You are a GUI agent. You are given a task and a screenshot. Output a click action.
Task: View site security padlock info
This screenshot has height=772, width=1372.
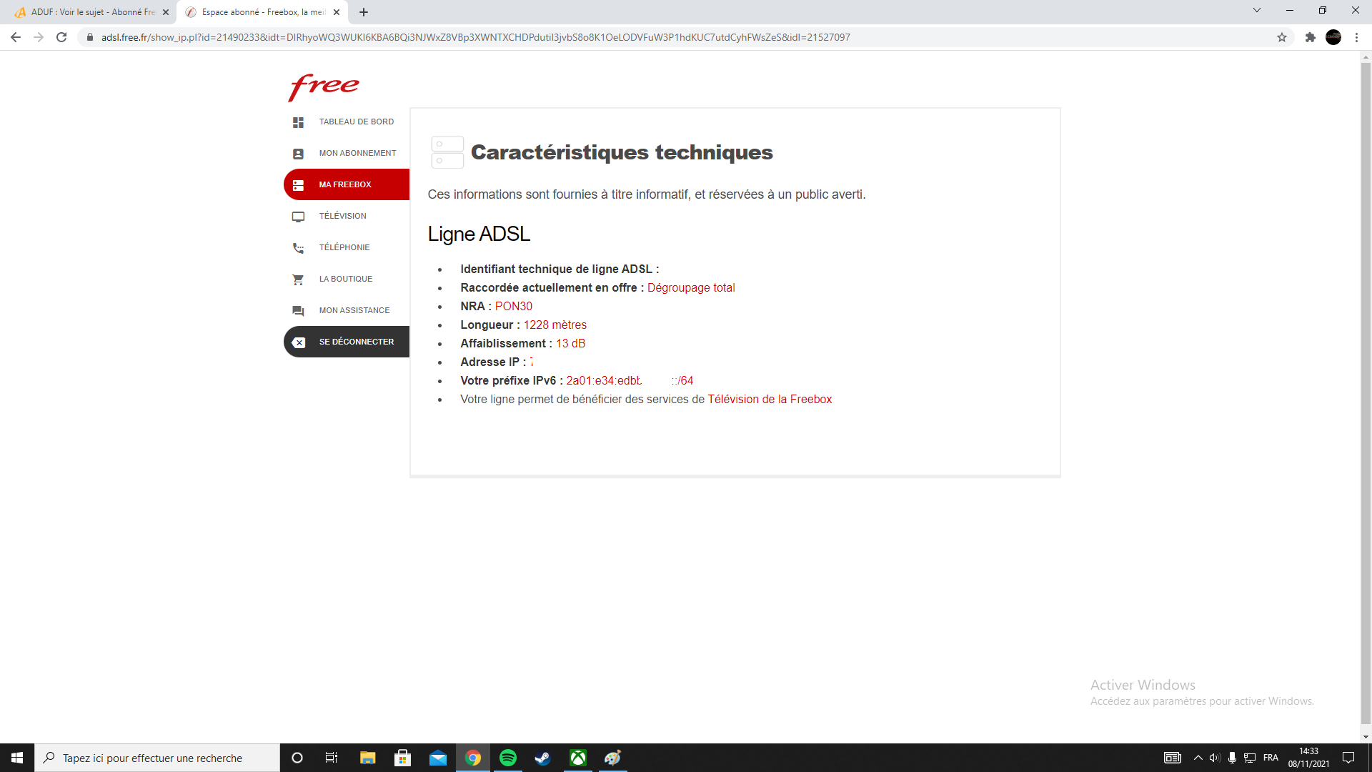click(x=90, y=37)
